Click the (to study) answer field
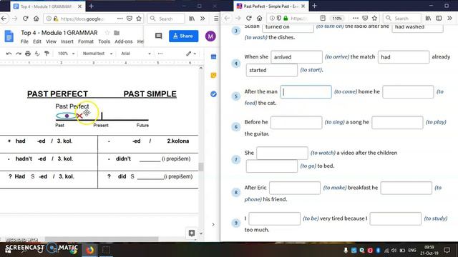Image resolution: width=458 pixels, height=257 pixels. 396,218
